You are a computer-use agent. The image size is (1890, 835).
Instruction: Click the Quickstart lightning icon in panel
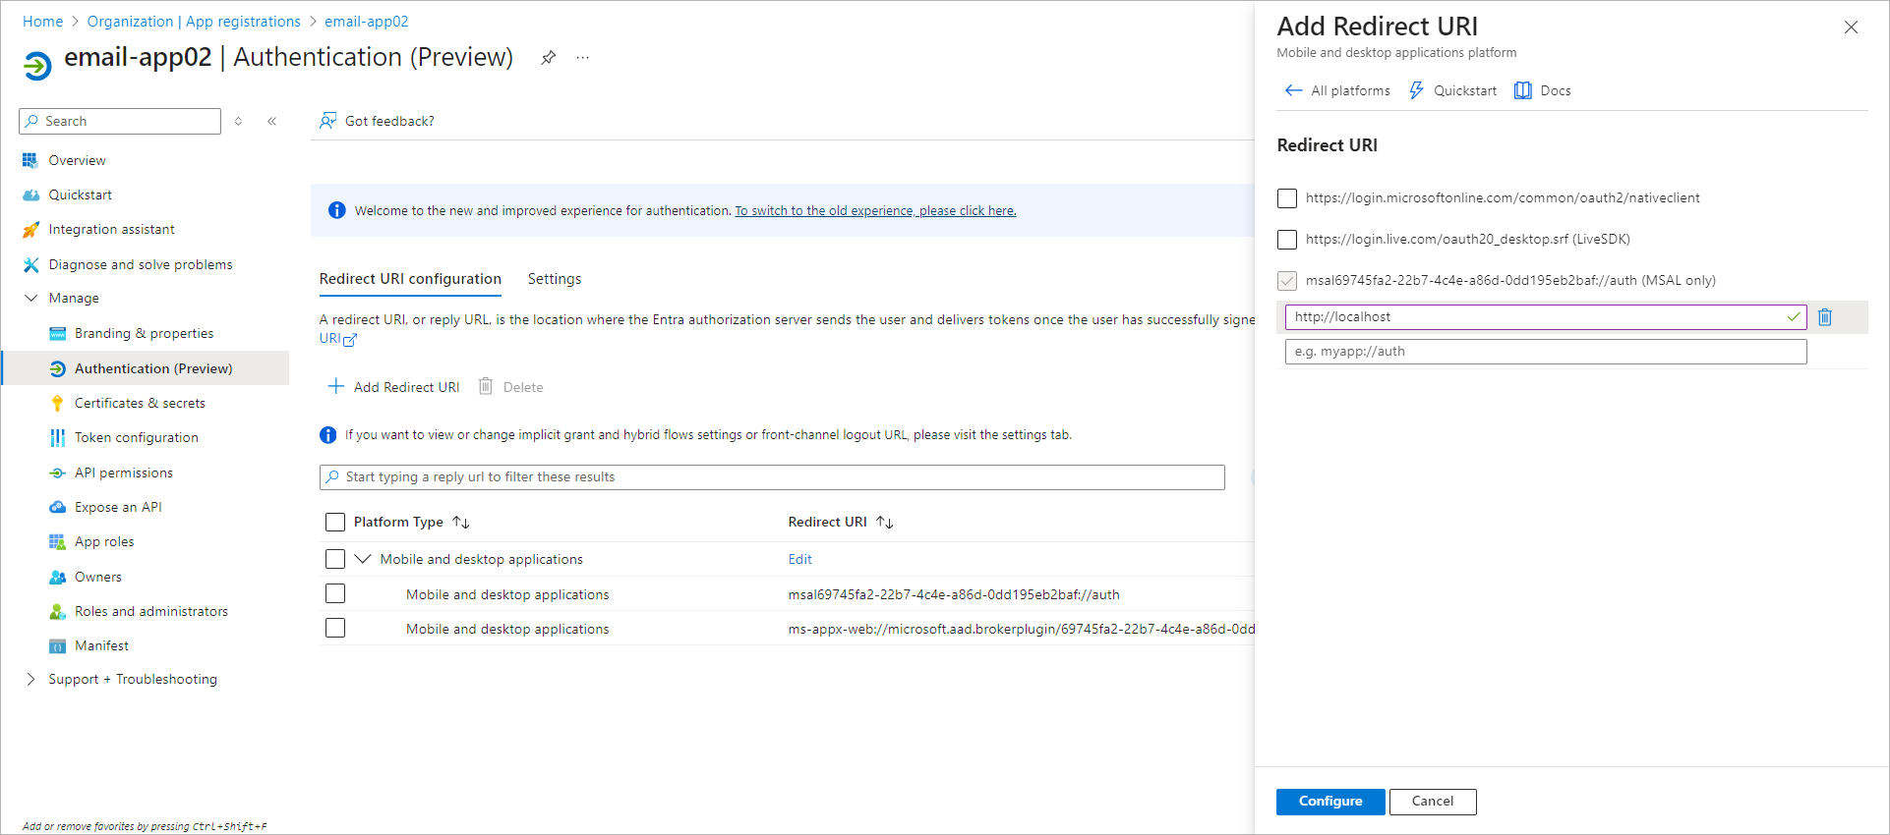click(x=1416, y=90)
